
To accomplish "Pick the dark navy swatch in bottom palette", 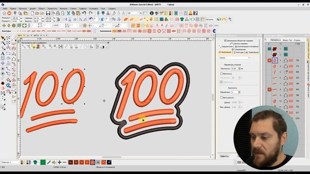I will [109, 162].
